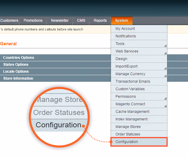Click Configuration in the System menu
Viewport: 188px width, 156px height.
[139, 142]
